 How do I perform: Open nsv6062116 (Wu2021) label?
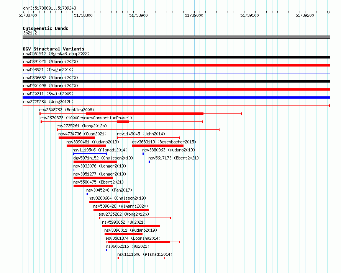coord(128,246)
